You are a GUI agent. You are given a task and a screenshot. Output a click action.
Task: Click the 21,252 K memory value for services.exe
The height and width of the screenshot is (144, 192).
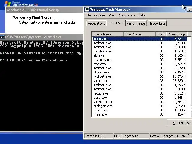click(179, 102)
